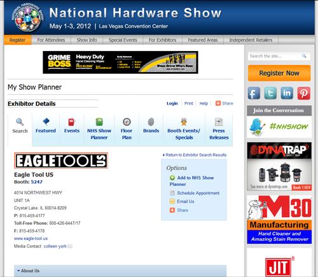This screenshot has width=318, height=277.
Task: Click the Grime Boss banner advertisement
Action: [120, 62]
